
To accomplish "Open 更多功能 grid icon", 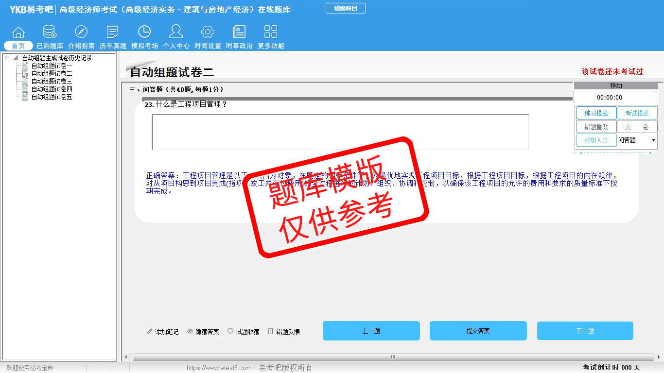I will coord(271,33).
